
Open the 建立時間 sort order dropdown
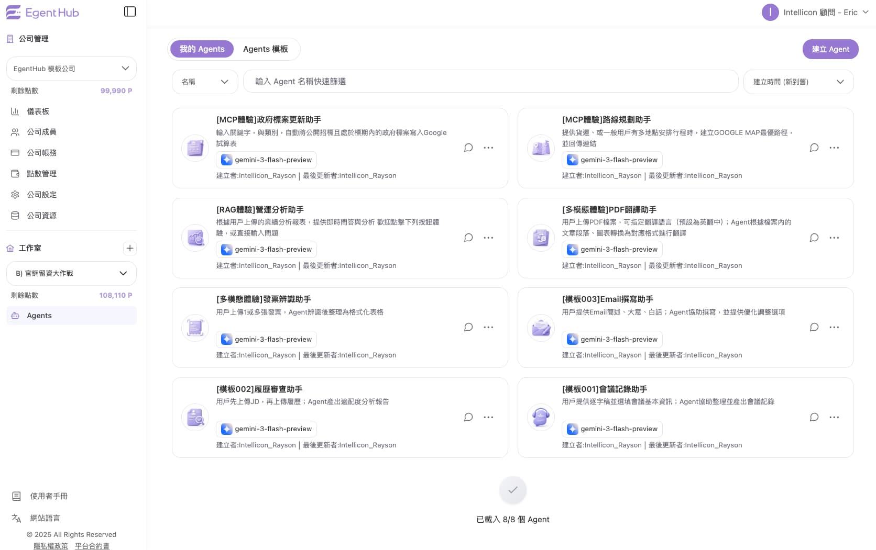pyautogui.click(x=798, y=82)
